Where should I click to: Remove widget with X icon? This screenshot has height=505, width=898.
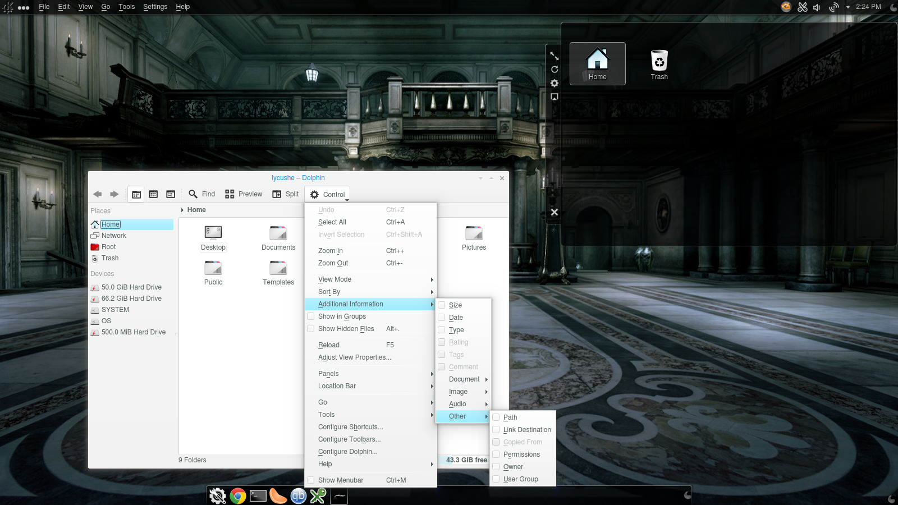click(555, 212)
